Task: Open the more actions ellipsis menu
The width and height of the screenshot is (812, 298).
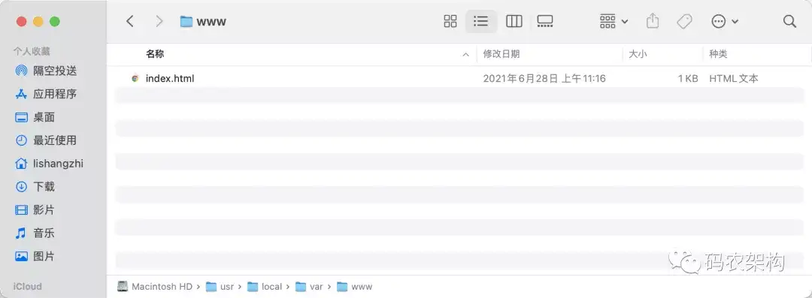Action: 725,21
